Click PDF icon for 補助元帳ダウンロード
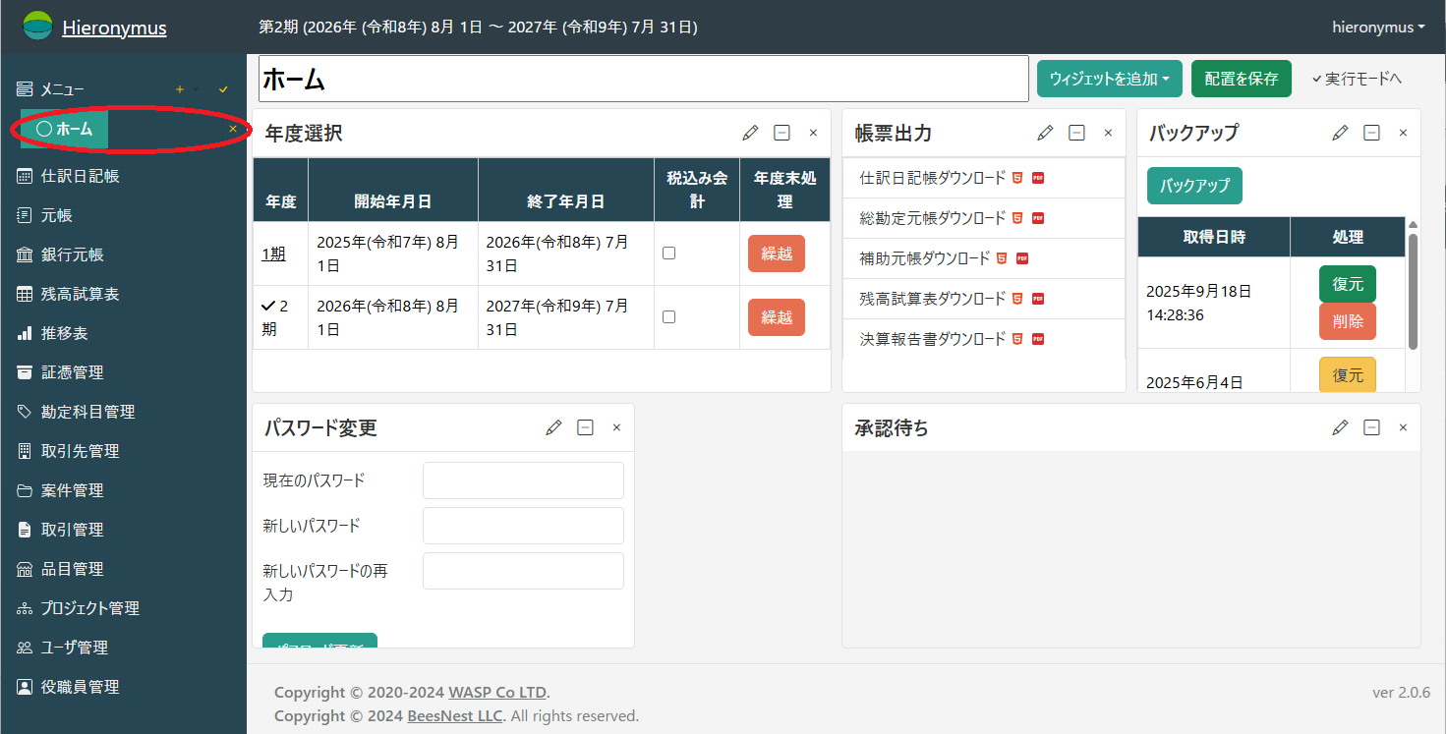This screenshot has width=1446, height=734. [1021, 258]
